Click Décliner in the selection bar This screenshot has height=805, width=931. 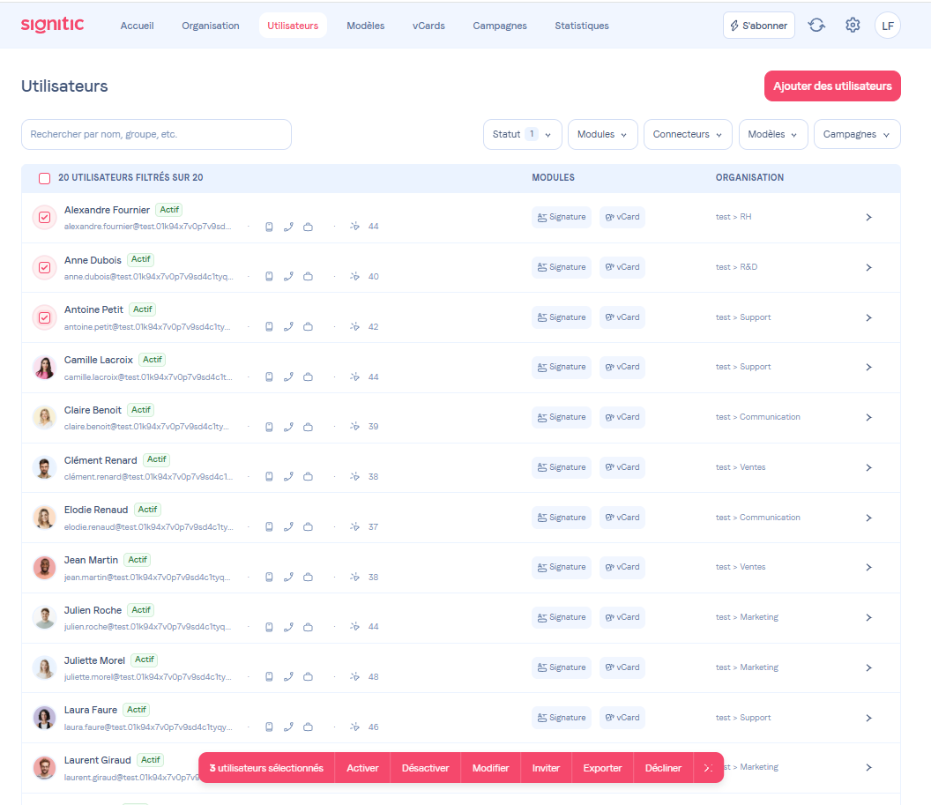[x=663, y=768]
